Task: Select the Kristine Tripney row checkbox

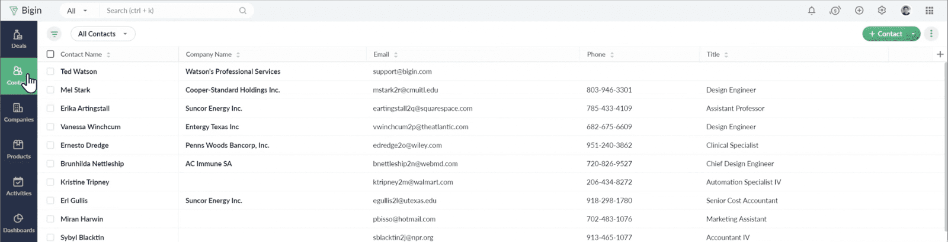Action: pos(50,182)
